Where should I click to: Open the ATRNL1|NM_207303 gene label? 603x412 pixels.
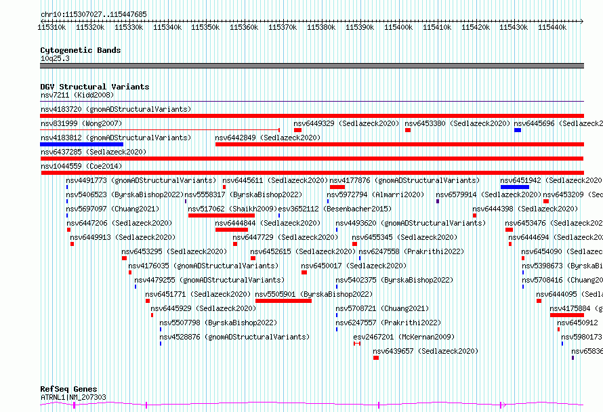coord(73,397)
